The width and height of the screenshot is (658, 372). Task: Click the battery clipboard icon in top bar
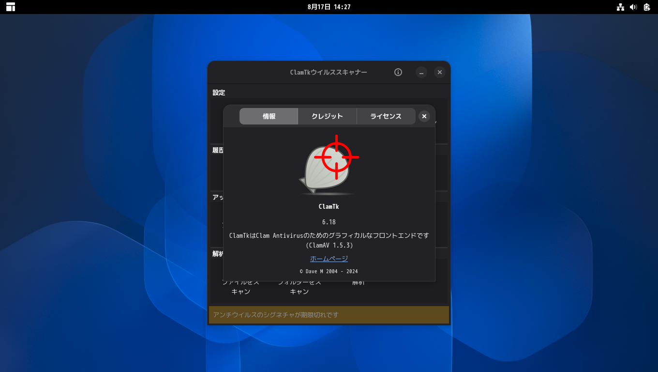pos(647,7)
